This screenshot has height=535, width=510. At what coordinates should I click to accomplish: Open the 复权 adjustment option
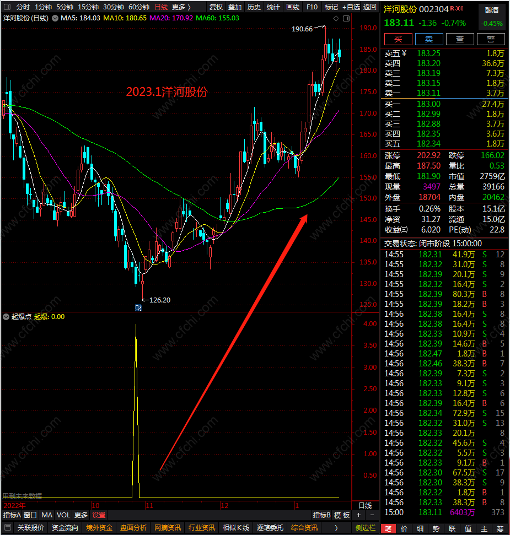[216, 7]
